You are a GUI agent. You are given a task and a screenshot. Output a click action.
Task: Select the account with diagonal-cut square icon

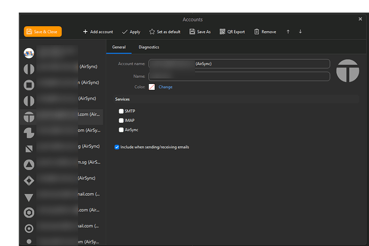point(29,149)
